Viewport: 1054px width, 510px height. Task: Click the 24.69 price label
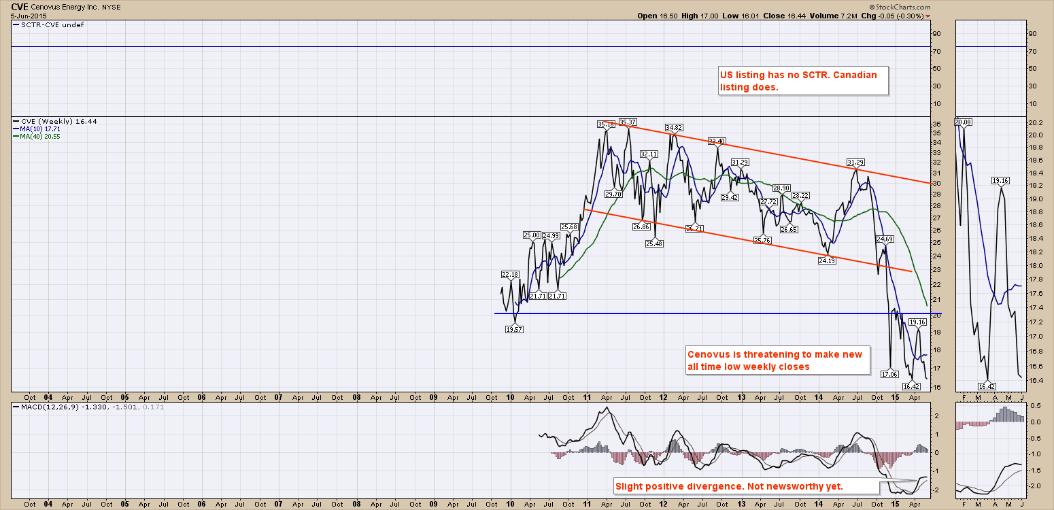pyautogui.click(x=885, y=239)
